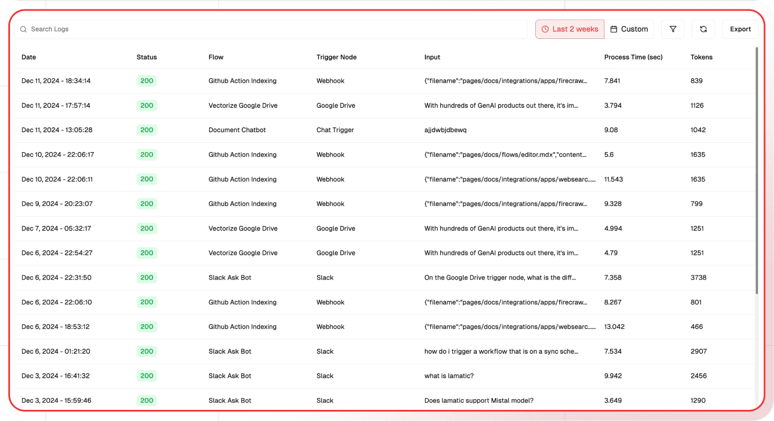This screenshot has height=421, width=774.
Task: Click Github Action Indexing in the 18:53:12 row
Action: (x=243, y=327)
